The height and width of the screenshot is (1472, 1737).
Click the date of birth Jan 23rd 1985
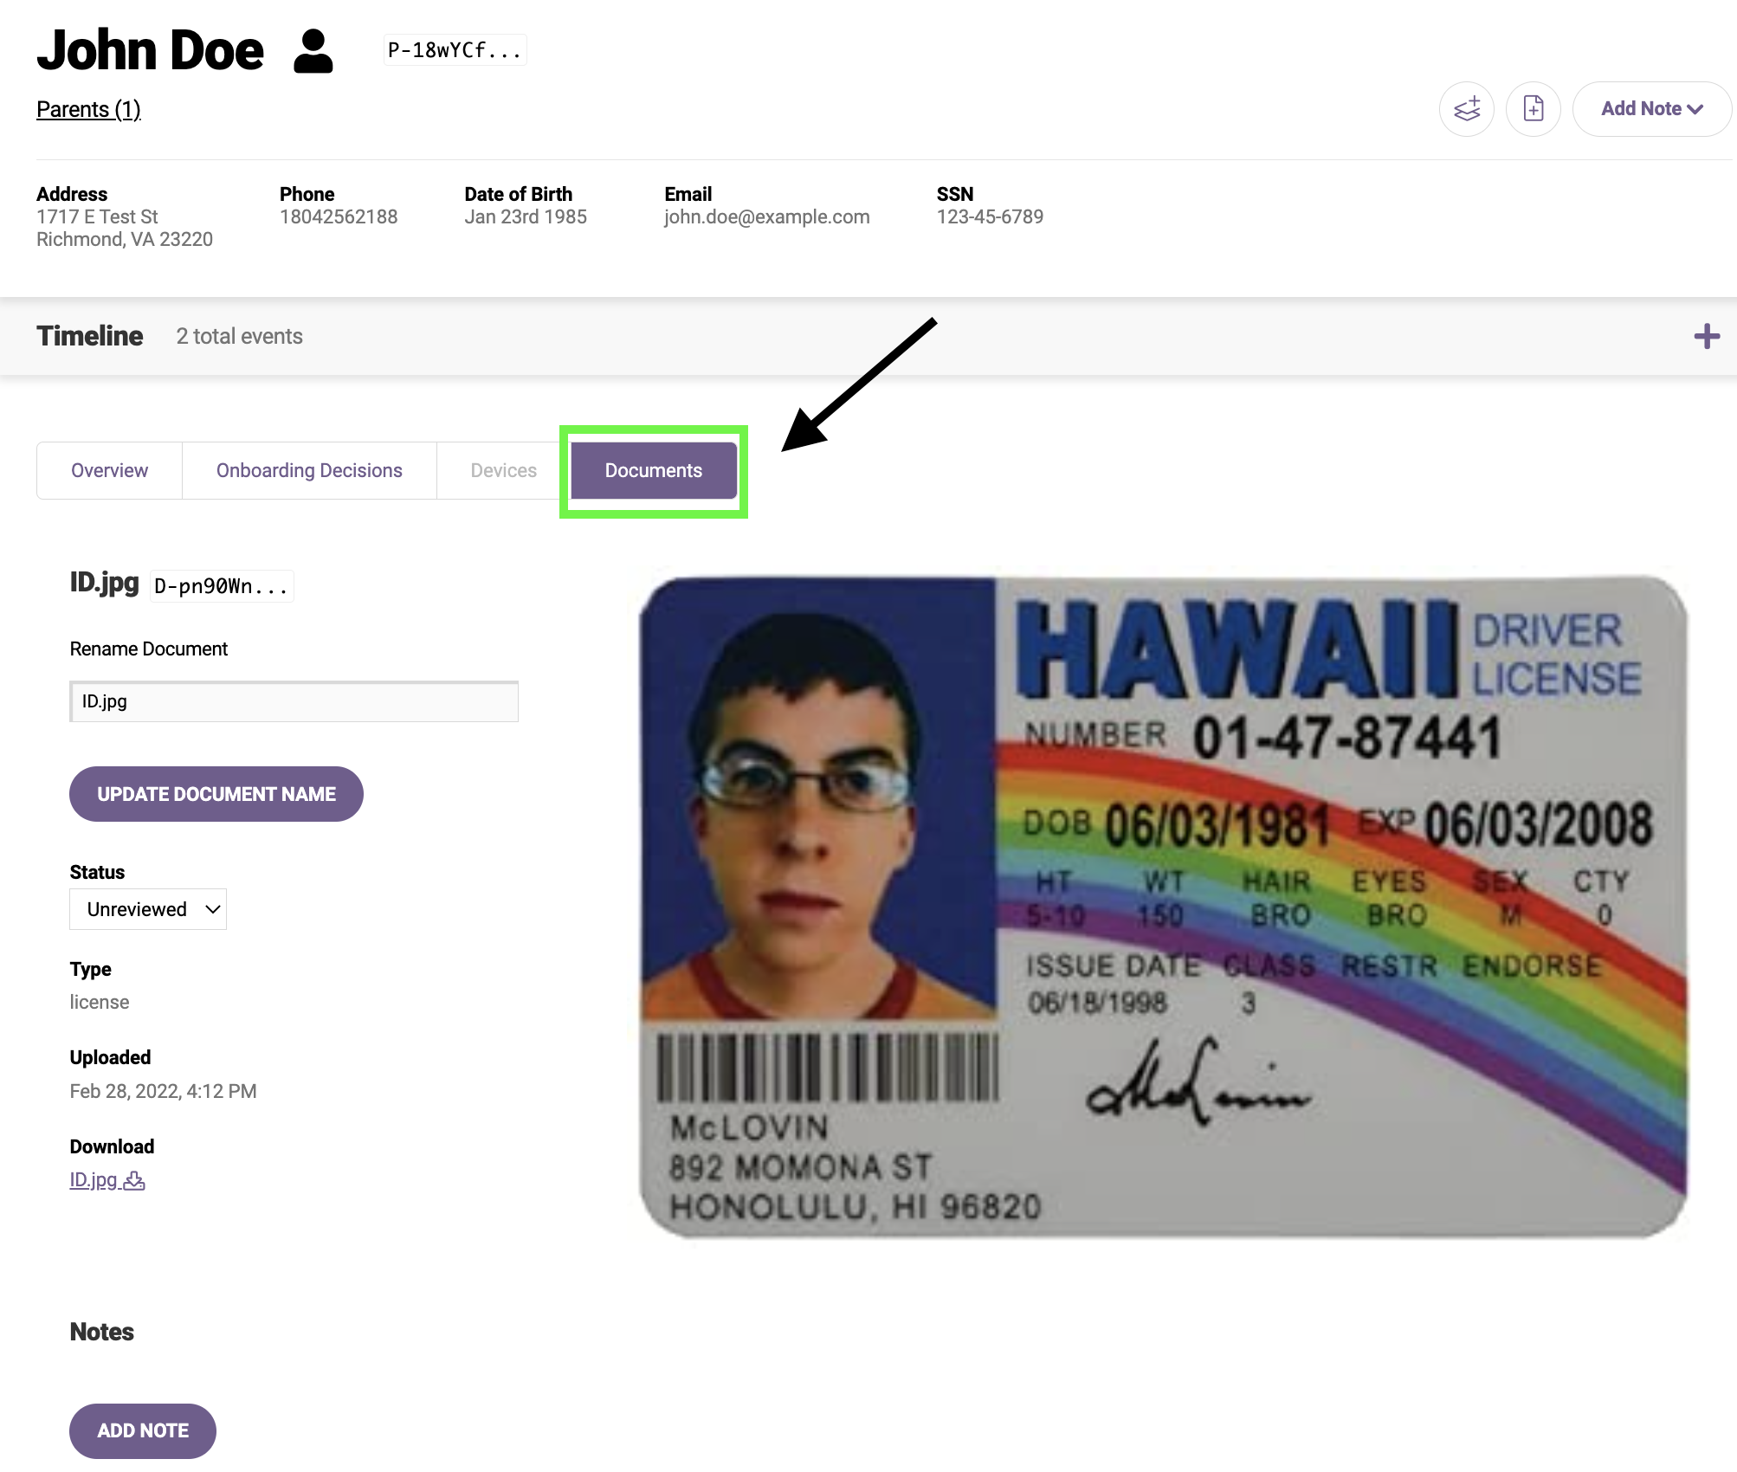point(526,216)
